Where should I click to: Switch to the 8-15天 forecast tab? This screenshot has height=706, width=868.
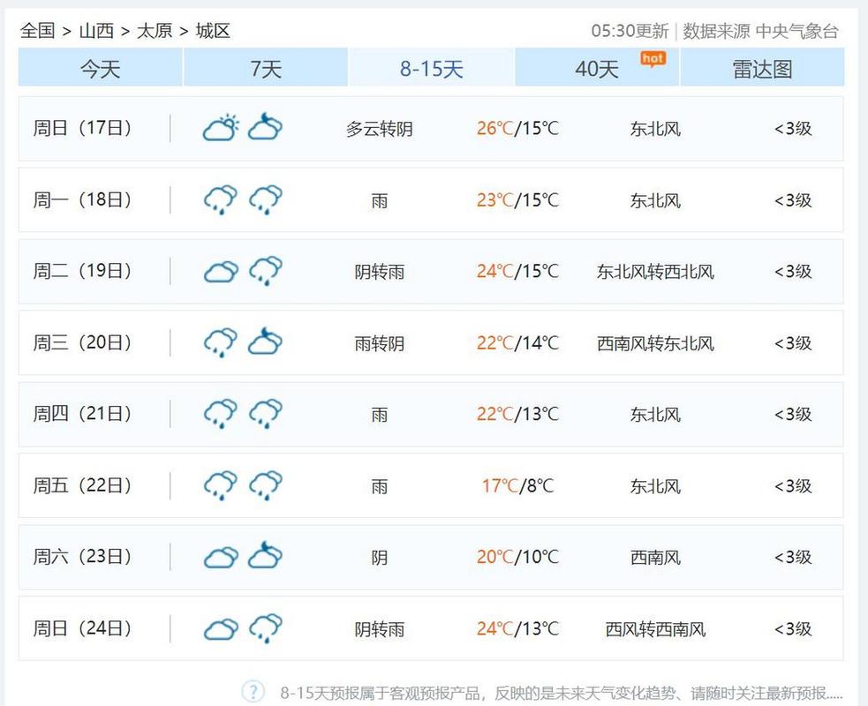point(430,68)
